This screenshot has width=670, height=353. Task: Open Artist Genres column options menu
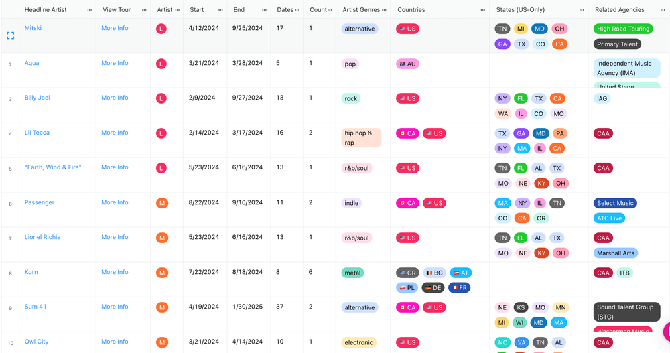click(384, 10)
